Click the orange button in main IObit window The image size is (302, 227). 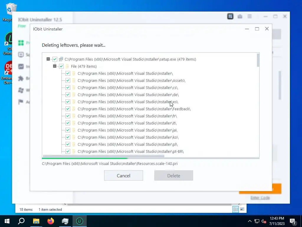point(277,189)
